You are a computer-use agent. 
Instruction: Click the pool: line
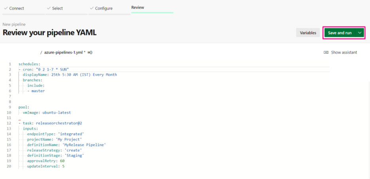coord(24,107)
